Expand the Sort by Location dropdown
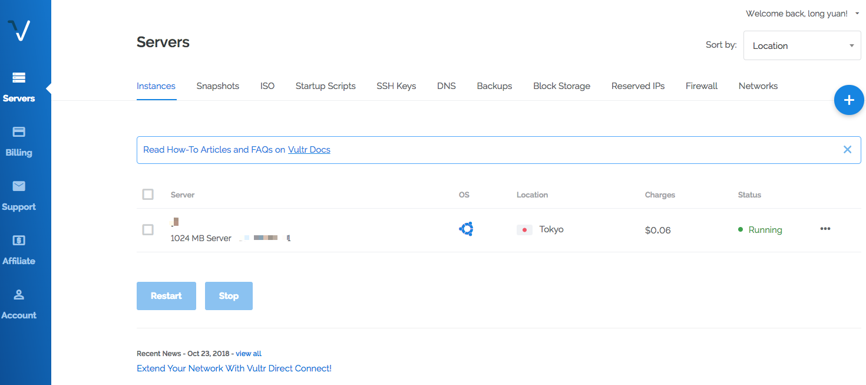Screen dimensions: 866x385 click(x=802, y=46)
